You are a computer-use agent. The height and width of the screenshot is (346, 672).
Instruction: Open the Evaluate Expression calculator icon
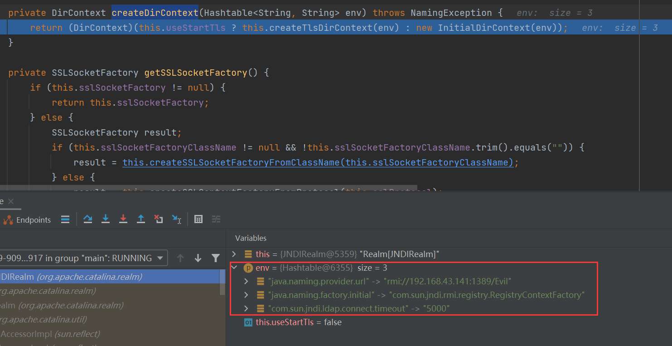click(x=198, y=219)
